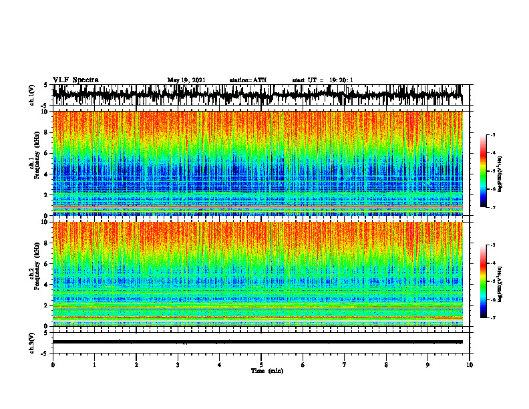This screenshot has width=529, height=409.
Task: Click the "-3" label on ch.1 color bar
Action: (493, 135)
